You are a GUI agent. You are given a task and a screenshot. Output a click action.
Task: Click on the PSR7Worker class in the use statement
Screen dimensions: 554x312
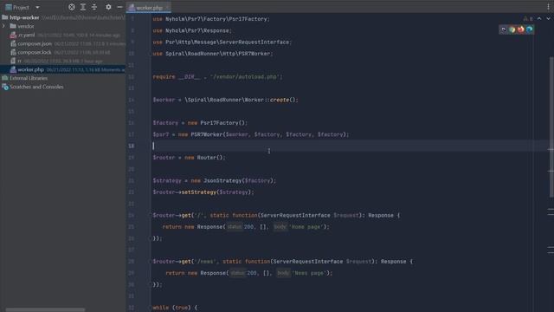click(254, 54)
